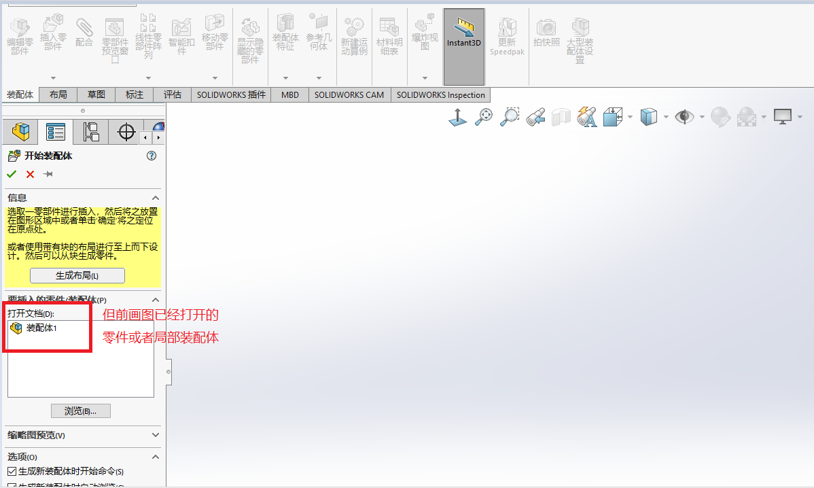Open the DimXpertManager crosshair tab icon
Image resolution: width=814 pixels, height=488 pixels.
coord(126,131)
